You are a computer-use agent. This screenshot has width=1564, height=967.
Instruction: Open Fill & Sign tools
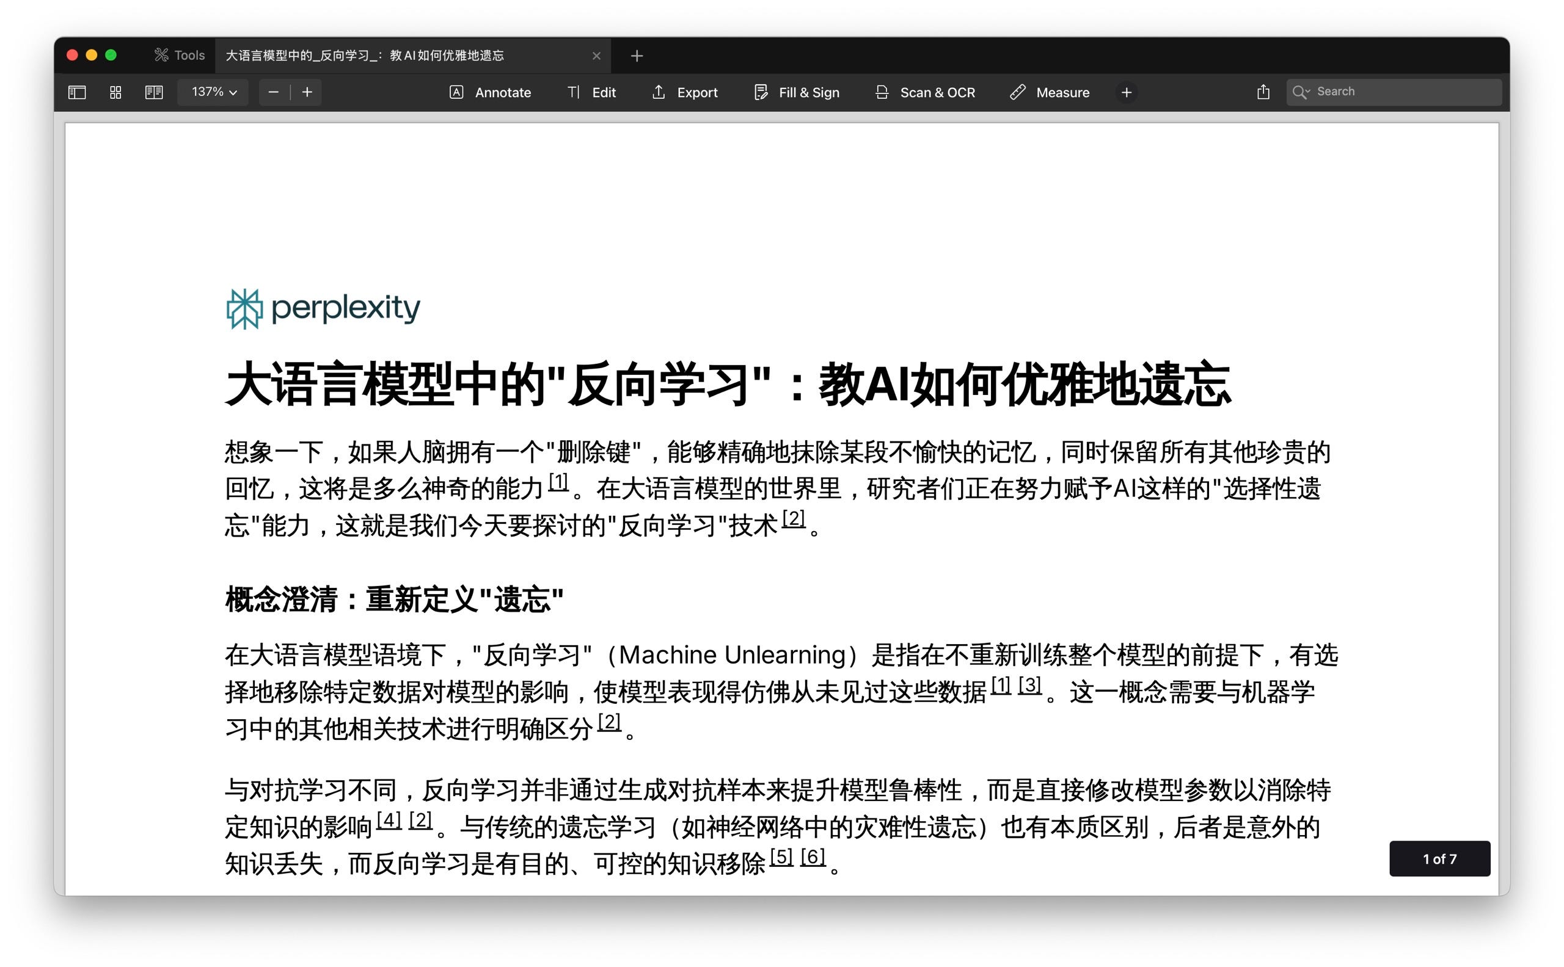coord(796,92)
